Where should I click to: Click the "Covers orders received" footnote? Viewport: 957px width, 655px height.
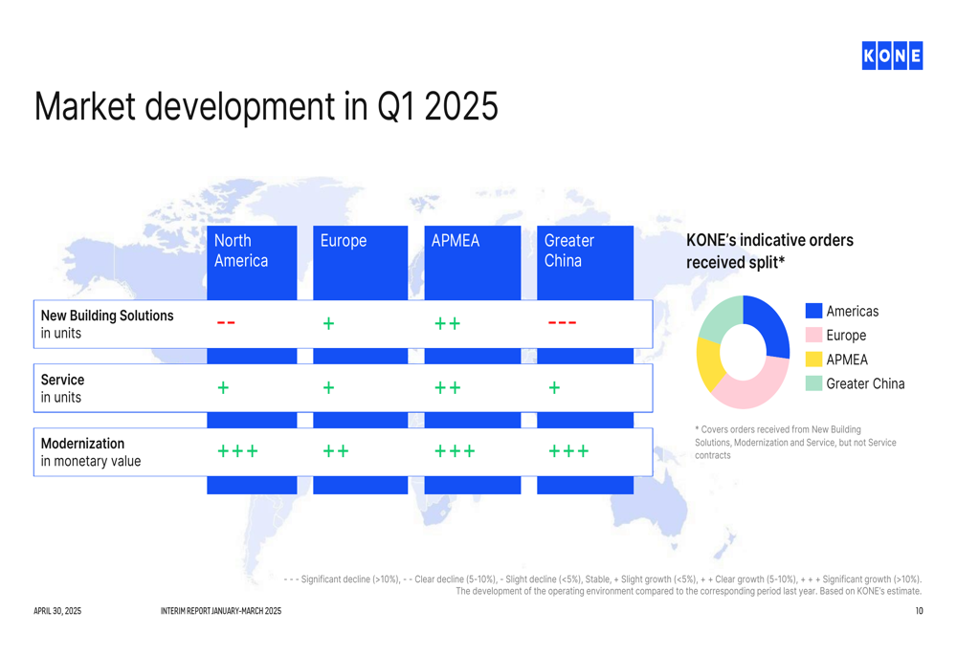pyautogui.click(x=796, y=442)
